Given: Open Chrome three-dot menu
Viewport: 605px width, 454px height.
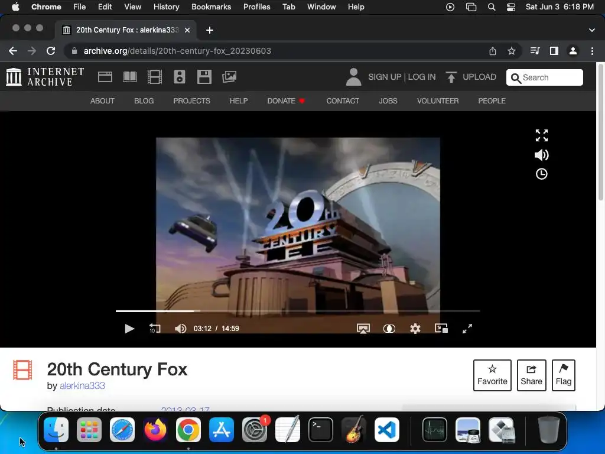Looking at the screenshot, I should click(592, 51).
